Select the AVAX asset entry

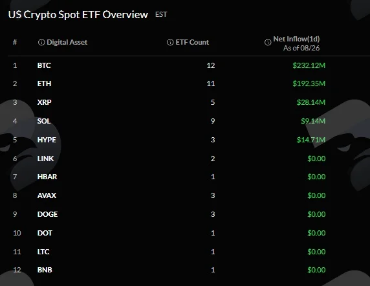click(47, 195)
